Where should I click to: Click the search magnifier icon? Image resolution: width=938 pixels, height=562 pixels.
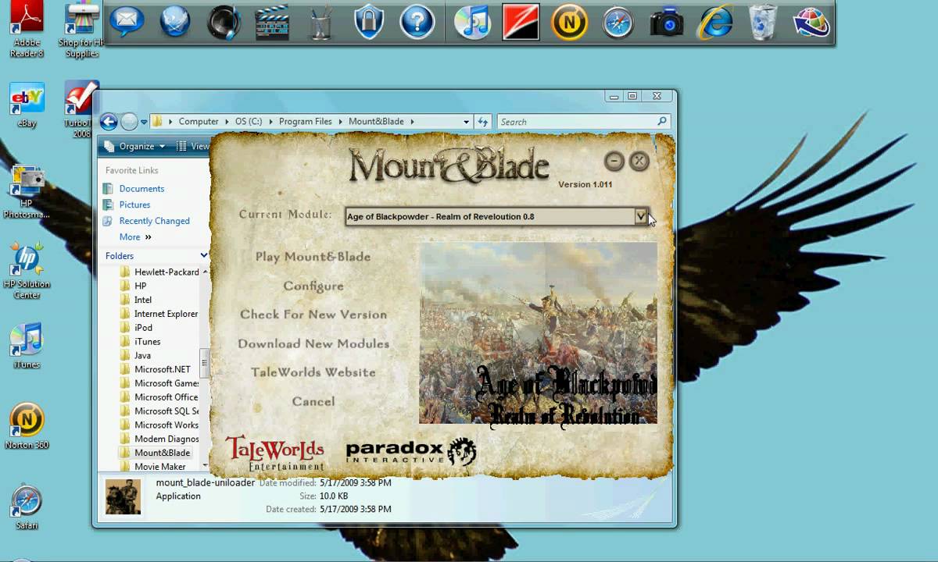click(662, 121)
